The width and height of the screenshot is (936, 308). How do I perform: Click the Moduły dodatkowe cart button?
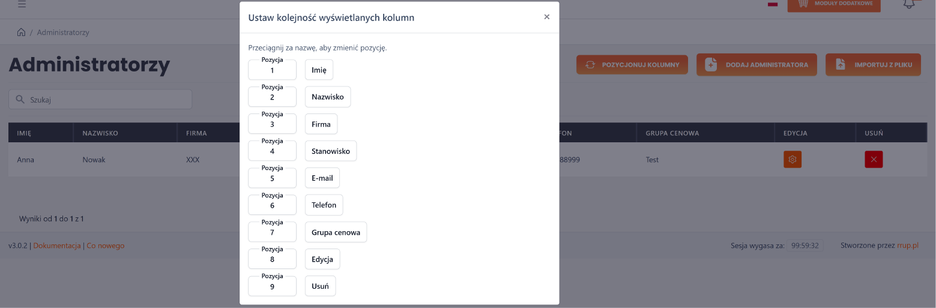834,5
